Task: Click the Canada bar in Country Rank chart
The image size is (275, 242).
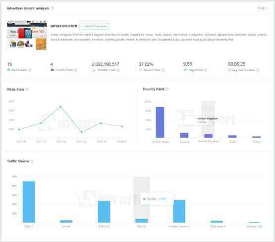Action: (184, 135)
